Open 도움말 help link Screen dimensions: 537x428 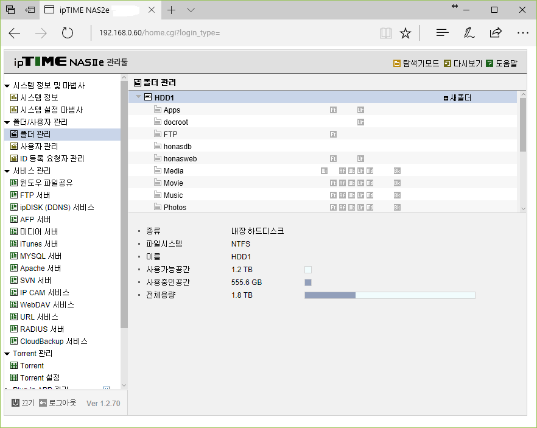tap(502, 63)
